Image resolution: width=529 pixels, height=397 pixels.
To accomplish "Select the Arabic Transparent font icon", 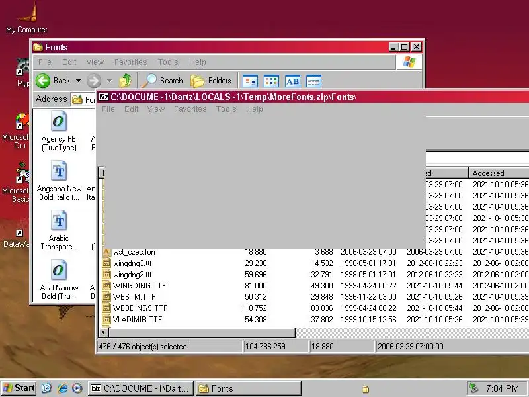I will point(59,220).
